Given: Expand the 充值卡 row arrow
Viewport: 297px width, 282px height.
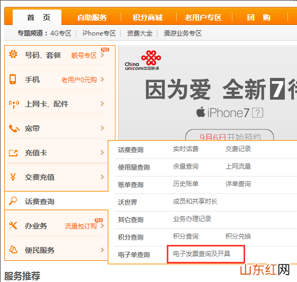Looking at the screenshot, I should pyautogui.click(x=103, y=153).
